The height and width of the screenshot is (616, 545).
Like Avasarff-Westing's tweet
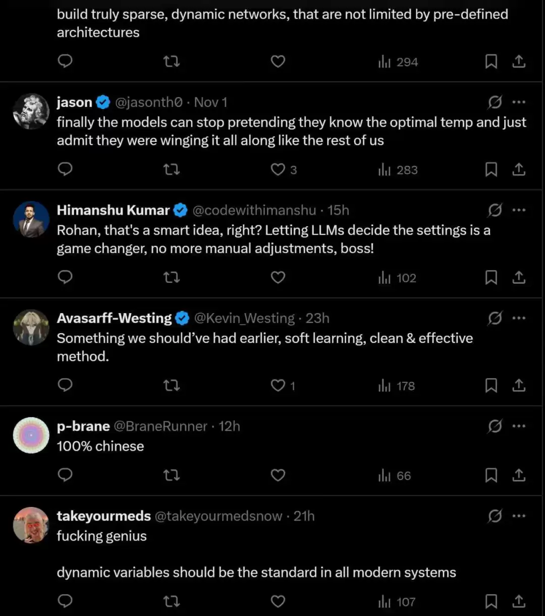tap(278, 386)
